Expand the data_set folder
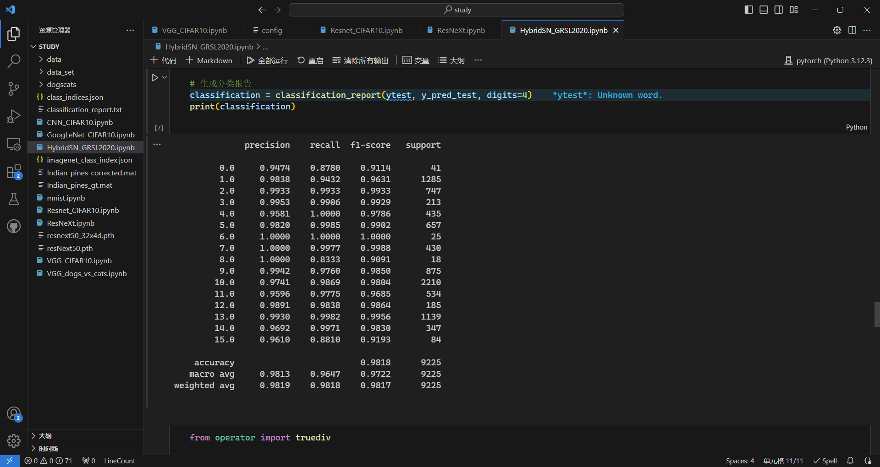Viewport: 880px width, 467px height. click(60, 72)
